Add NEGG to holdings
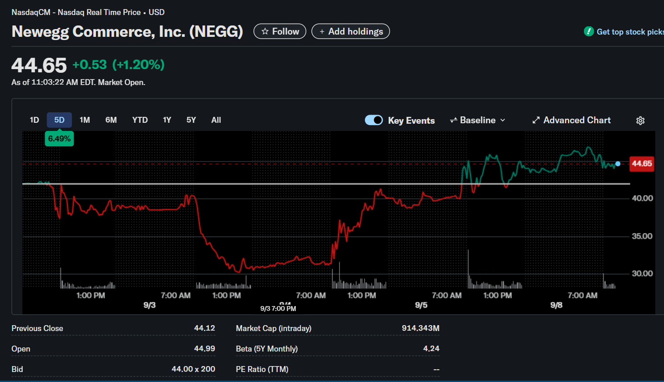This screenshot has height=382, width=664. [351, 31]
